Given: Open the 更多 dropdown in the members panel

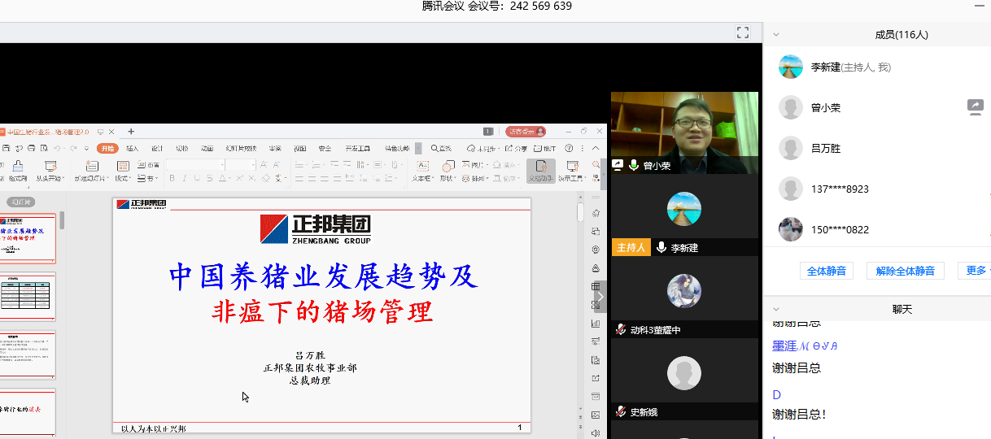Looking at the screenshot, I should coord(977,271).
